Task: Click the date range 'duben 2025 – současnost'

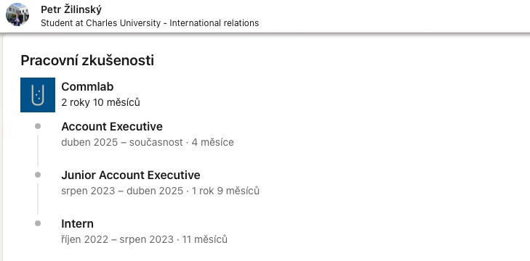Action: tap(122, 142)
